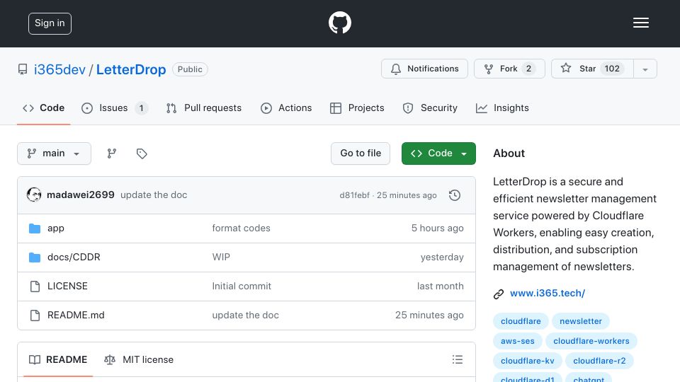
Task: Open the Projects tab
Action: click(x=357, y=108)
